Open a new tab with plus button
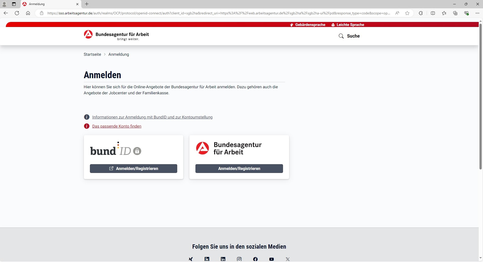Image resolution: width=483 pixels, height=262 pixels. click(x=87, y=4)
